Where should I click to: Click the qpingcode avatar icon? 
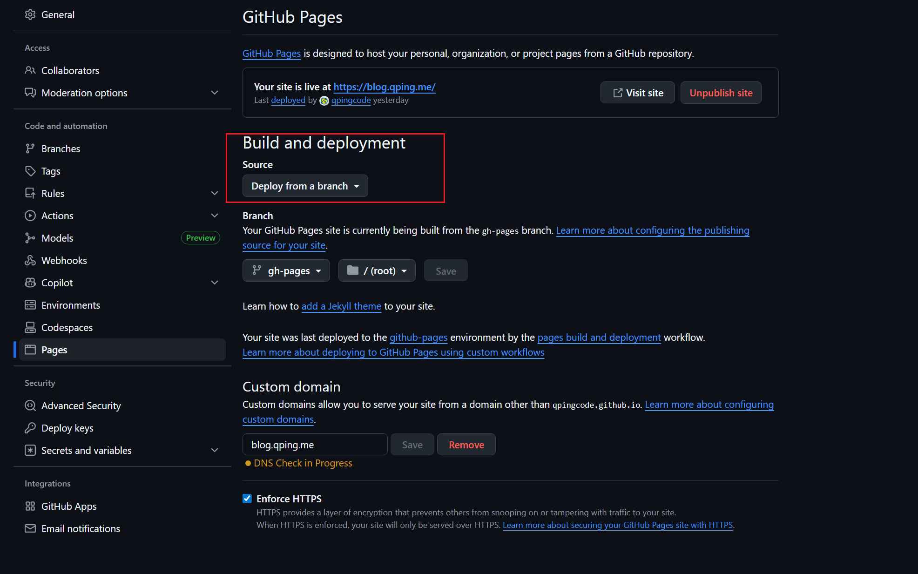[324, 101]
